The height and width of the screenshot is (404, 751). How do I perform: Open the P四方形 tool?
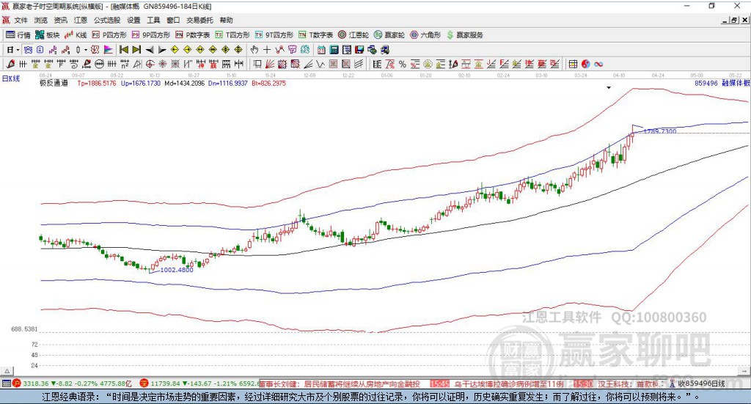click(109, 35)
